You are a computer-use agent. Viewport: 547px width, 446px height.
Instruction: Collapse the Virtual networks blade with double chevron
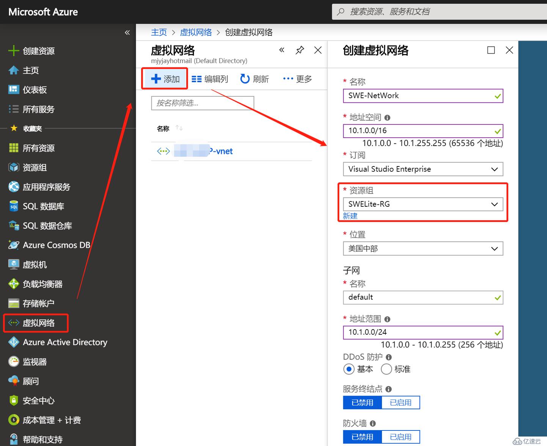coord(282,50)
